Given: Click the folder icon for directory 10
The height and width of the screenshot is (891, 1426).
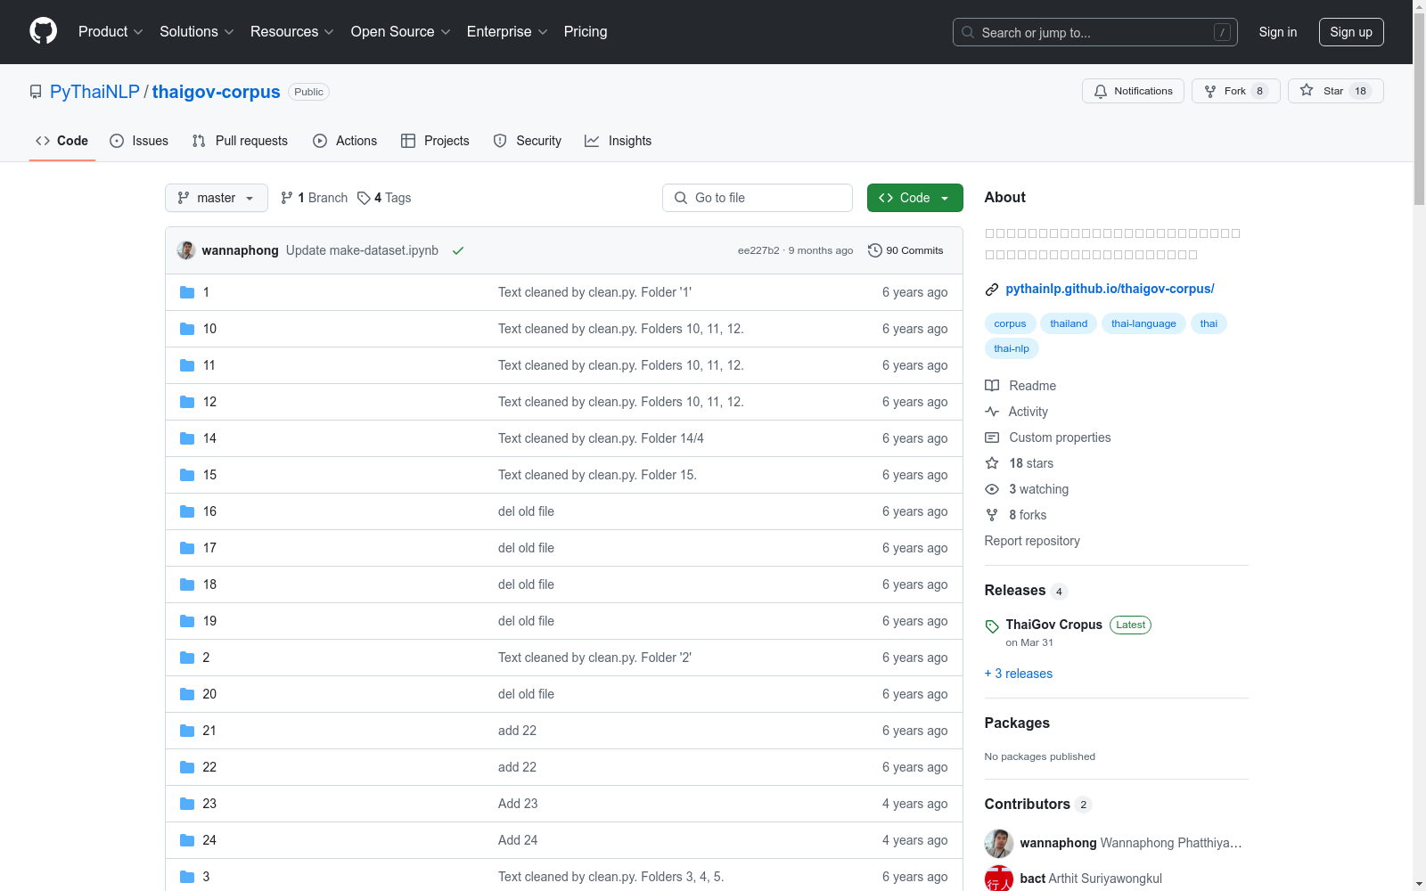Looking at the screenshot, I should coord(187,329).
